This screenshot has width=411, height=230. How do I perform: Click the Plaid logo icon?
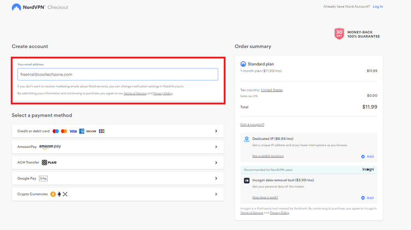[49, 163]
